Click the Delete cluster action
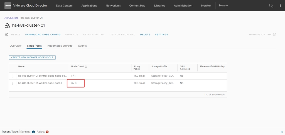This screenshot has height=135, width=285. click(145, 35)
